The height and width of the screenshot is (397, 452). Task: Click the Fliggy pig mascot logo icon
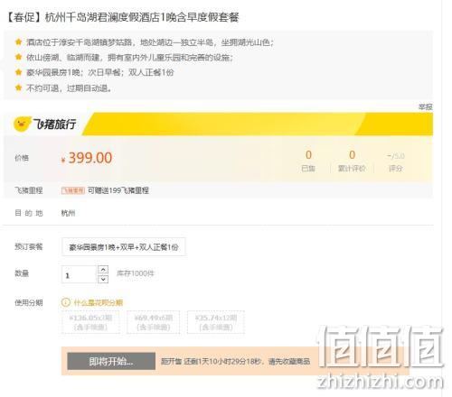tap(22, 124)
